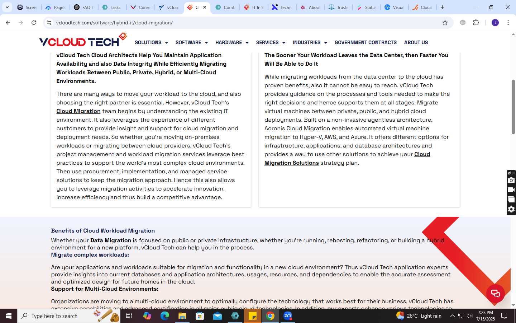The height and width of the screenshot is (323, 516).
Task: View site information icon in address bar
Action: (x=49, y=23)
